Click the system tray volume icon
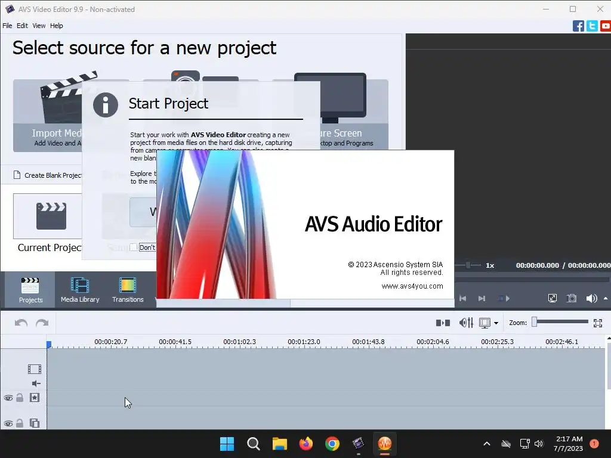 coord(539,444)
